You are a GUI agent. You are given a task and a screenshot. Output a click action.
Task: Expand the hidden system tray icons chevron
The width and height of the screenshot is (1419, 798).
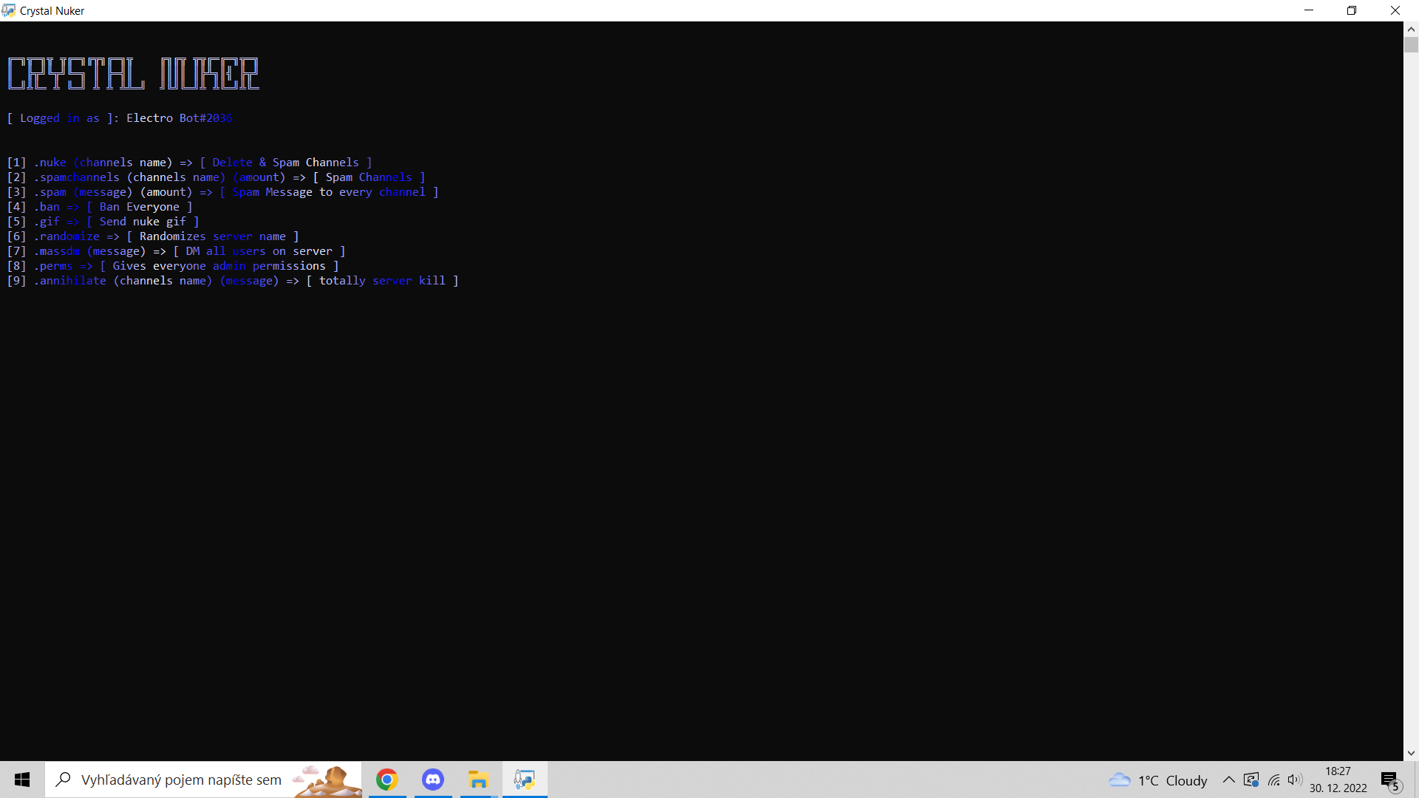[1228, 780]
